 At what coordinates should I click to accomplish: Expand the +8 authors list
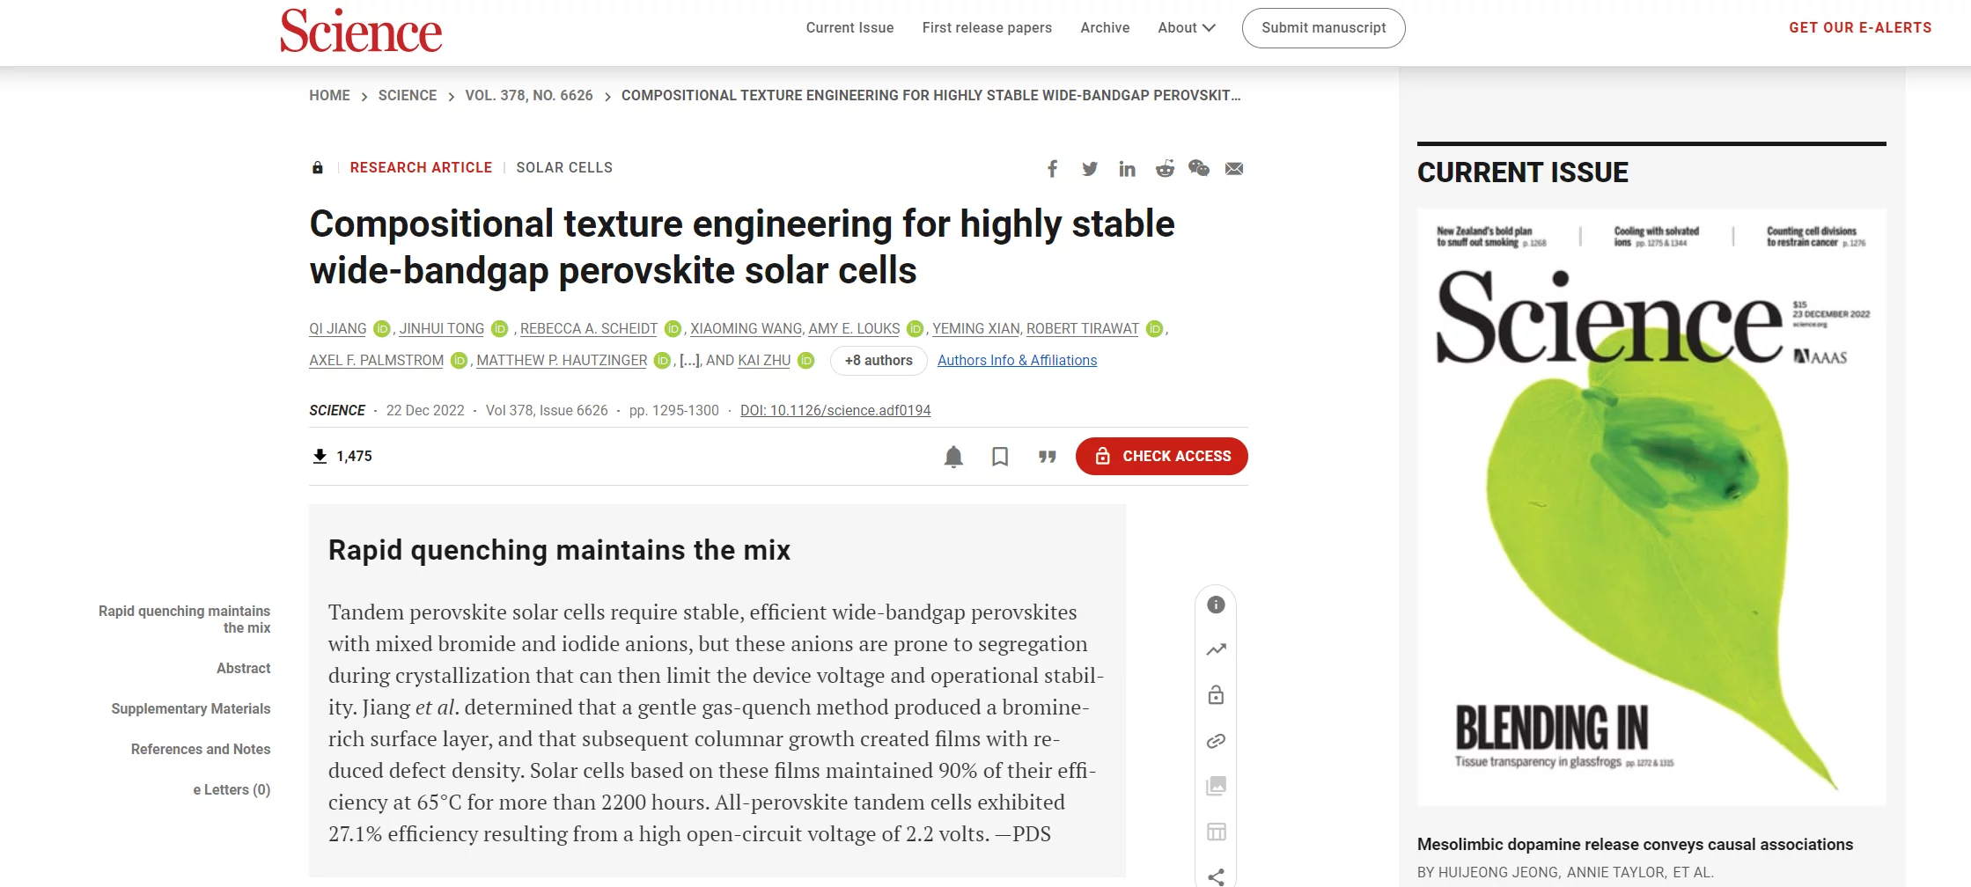point(879,360)
